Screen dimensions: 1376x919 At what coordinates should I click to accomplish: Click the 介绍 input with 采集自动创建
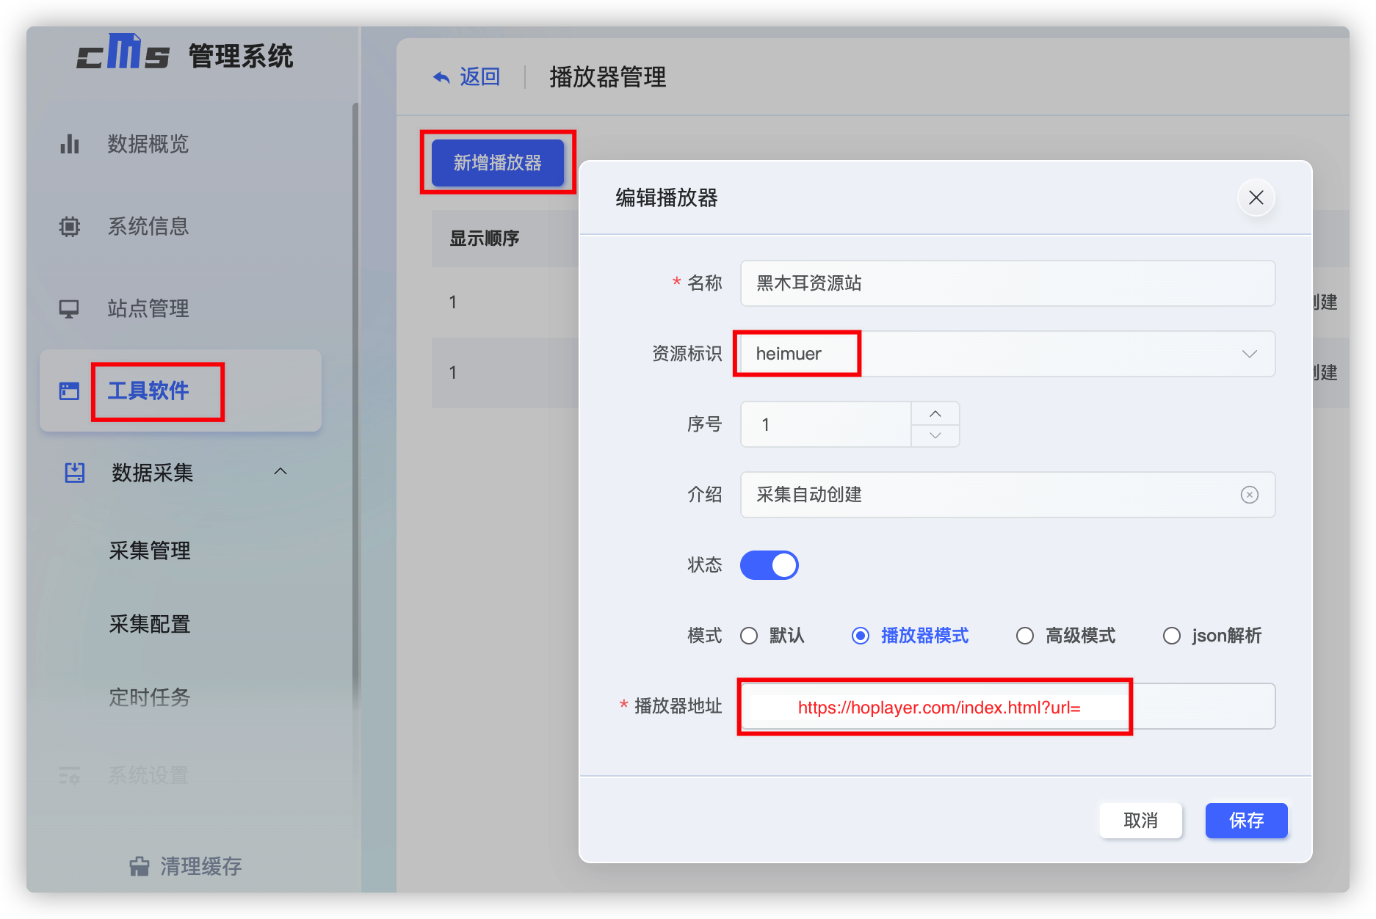pyautogui.click(x=1007, y=495)
